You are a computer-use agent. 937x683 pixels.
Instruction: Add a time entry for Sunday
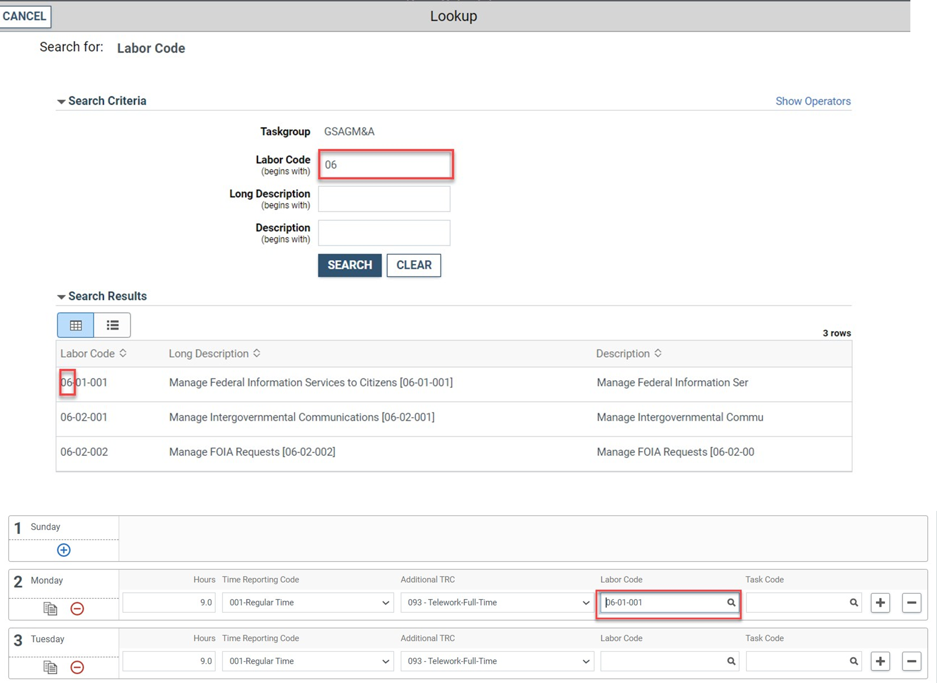(64, 550)
